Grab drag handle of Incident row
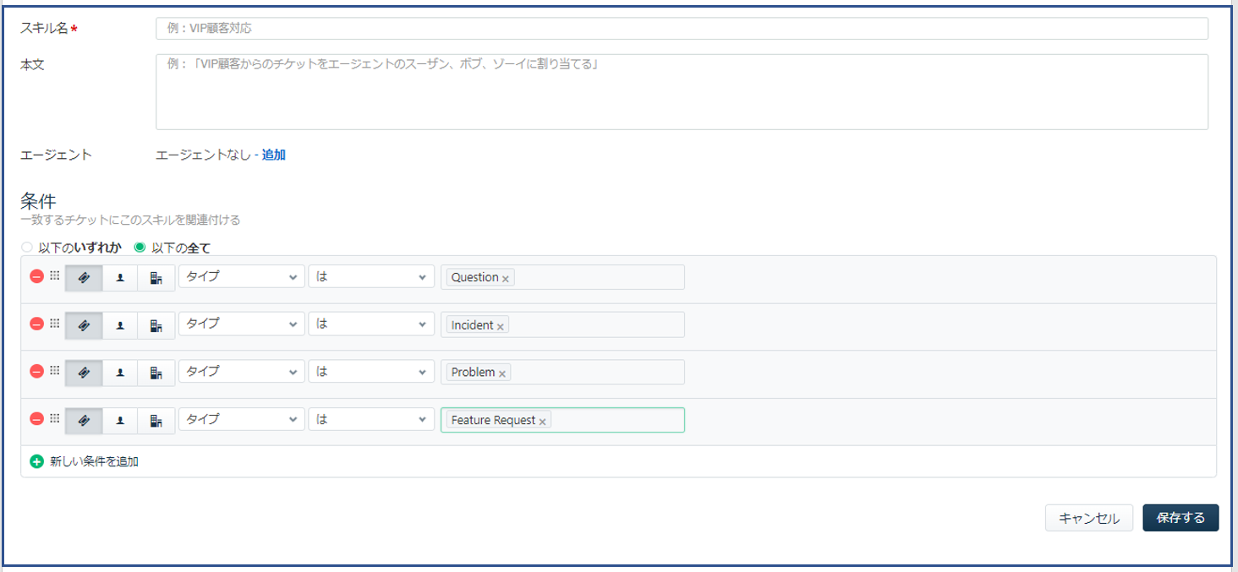This screenshot has height=572, width=1238. (54, 323)
